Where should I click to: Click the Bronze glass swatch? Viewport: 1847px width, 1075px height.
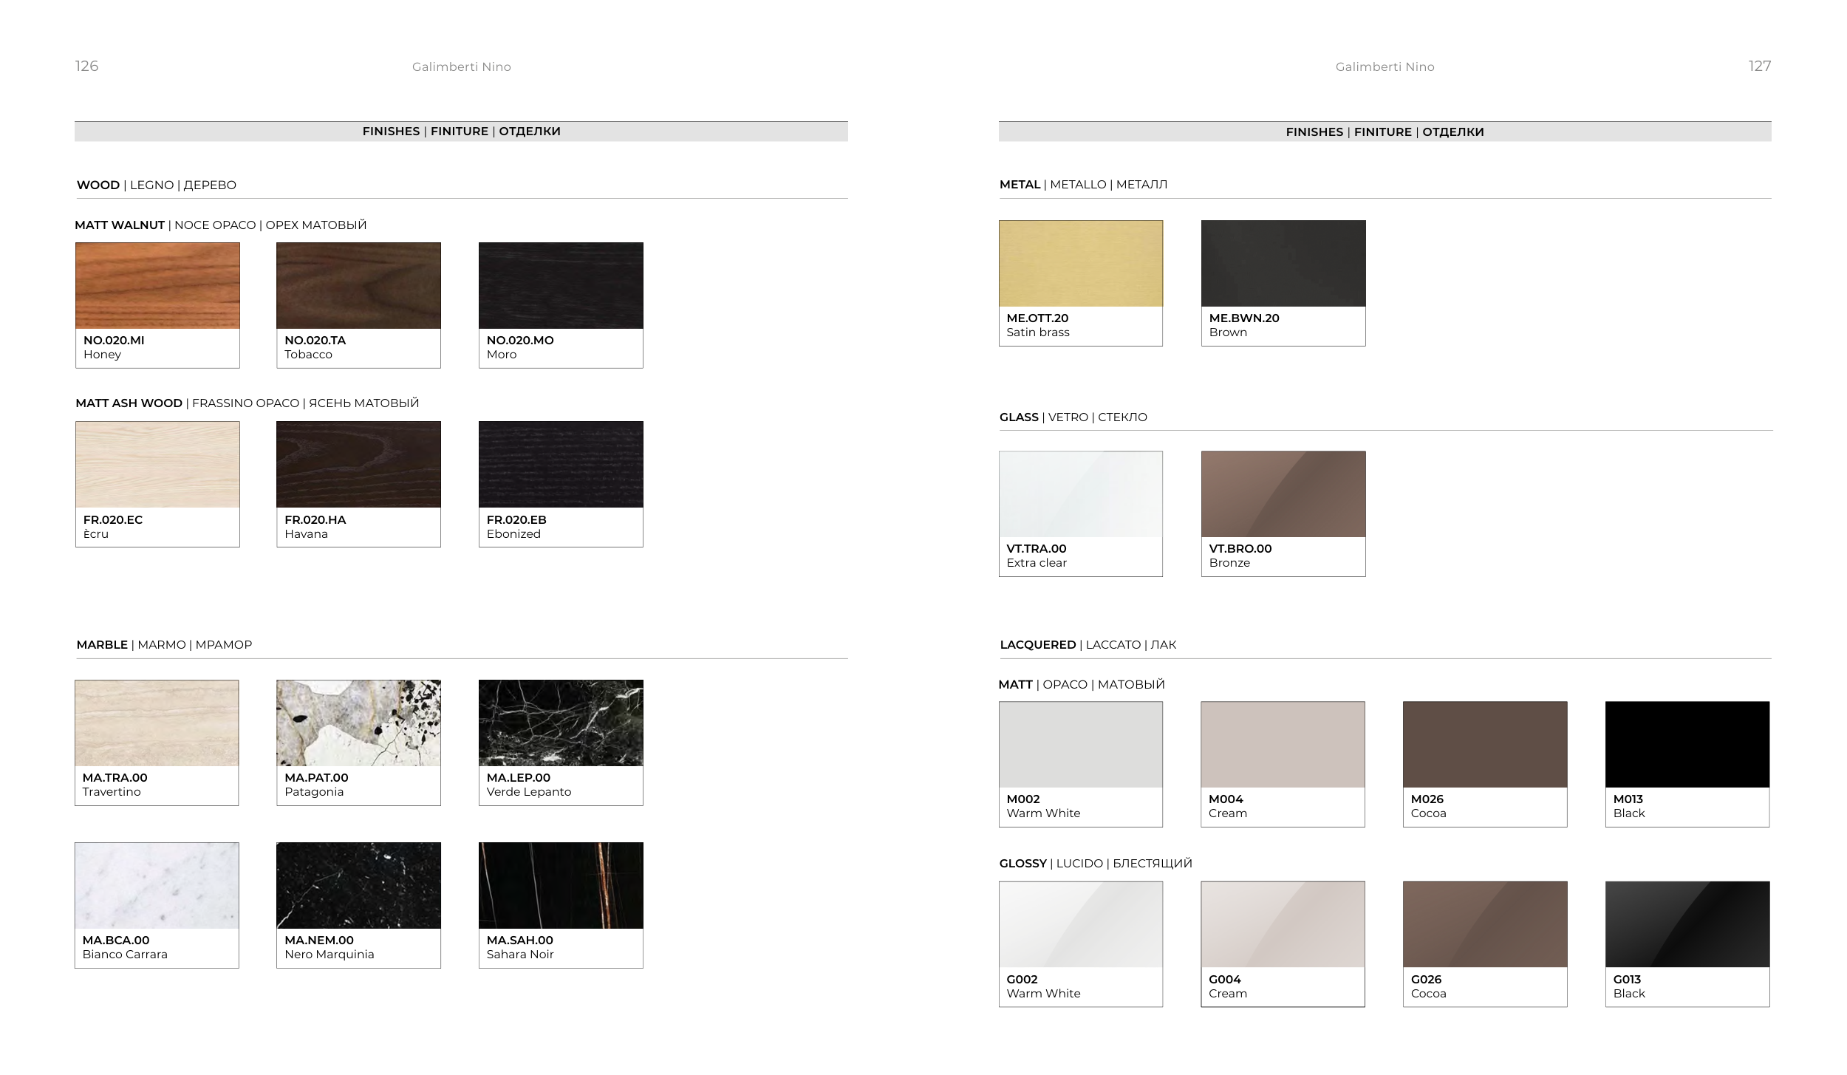coord(1283,494)
